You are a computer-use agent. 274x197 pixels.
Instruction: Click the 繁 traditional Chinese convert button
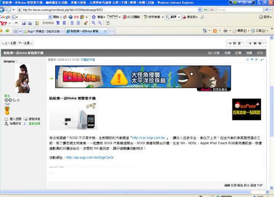click(58, 23)
